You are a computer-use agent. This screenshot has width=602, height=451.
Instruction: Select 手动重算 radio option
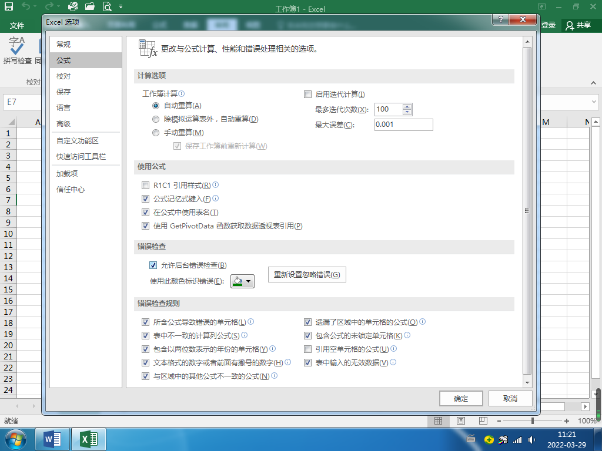pos(155,133)
